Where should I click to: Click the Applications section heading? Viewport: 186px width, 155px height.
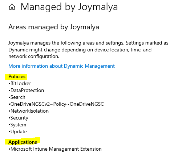(23, 142)
